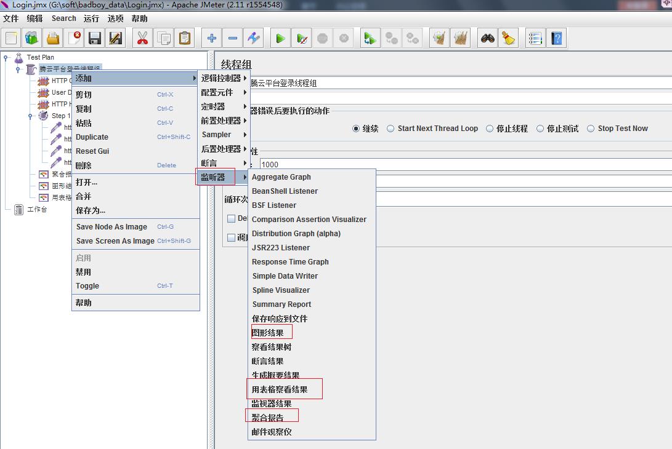Expand the 逻辑控制器 submenu

coord(224,78)
